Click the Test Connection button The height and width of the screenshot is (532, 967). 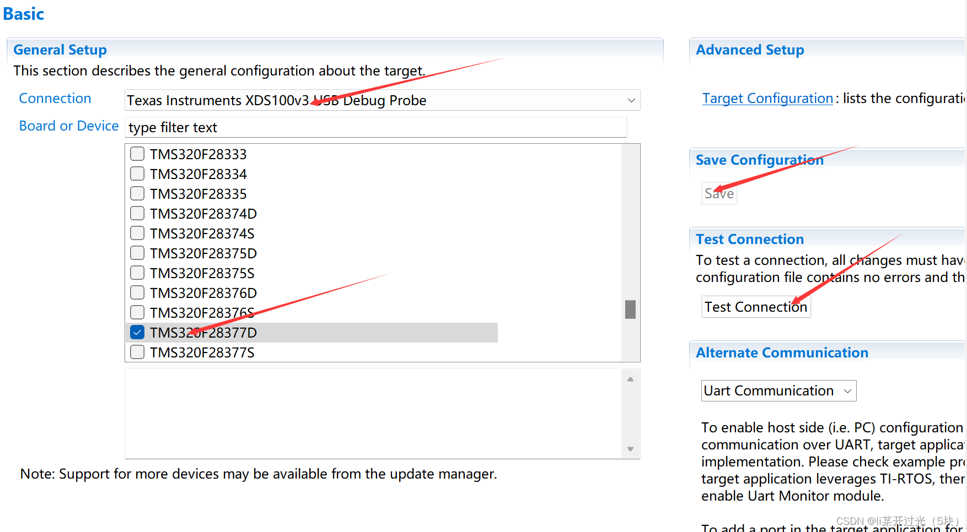tap(756, 307)
